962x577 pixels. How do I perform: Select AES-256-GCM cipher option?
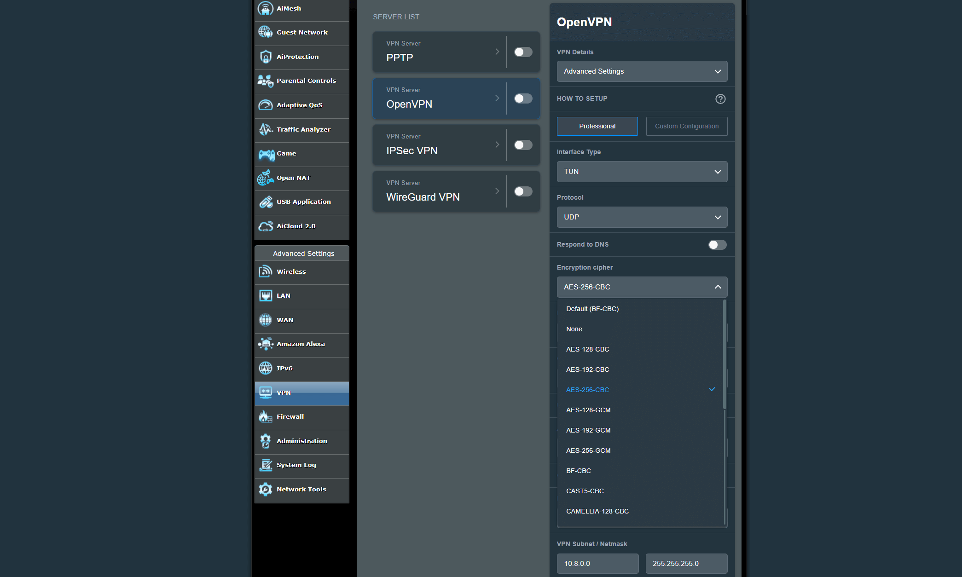click(640, 450)
